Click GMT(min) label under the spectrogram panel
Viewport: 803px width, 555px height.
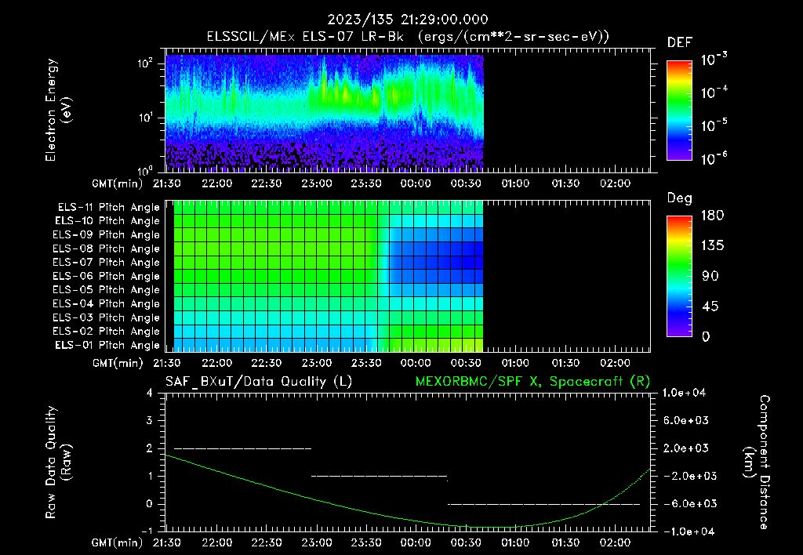tap(118, 183)
